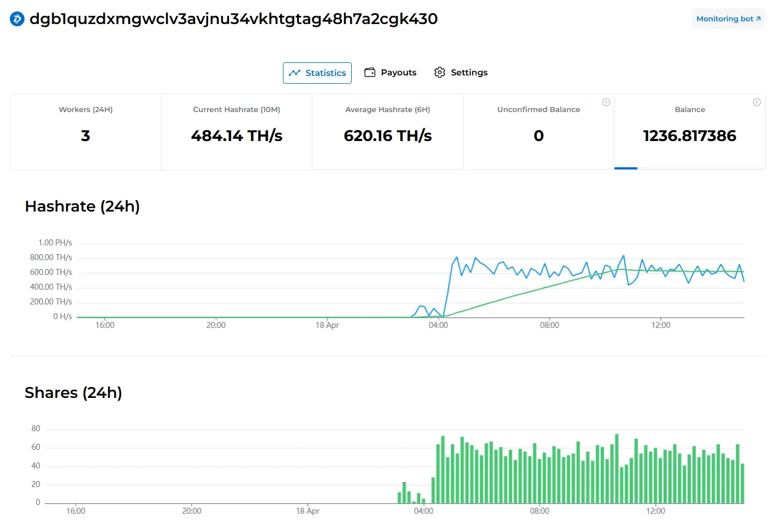775x522 pixels.
Task: Click the Balance info icon
Action: point(756,102)
